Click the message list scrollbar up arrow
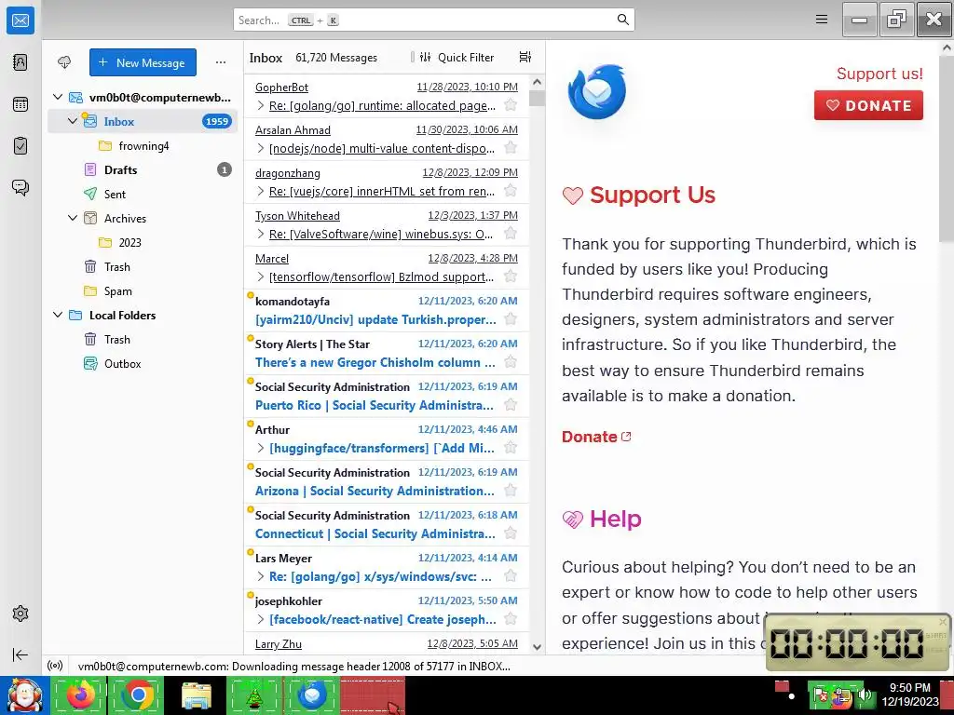The height and width of the screenshot is (715, 954). pyautogui.click(x=537, y=82)
